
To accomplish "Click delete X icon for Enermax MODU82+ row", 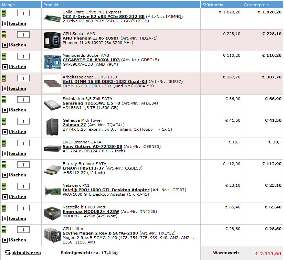I will (5, 219).
